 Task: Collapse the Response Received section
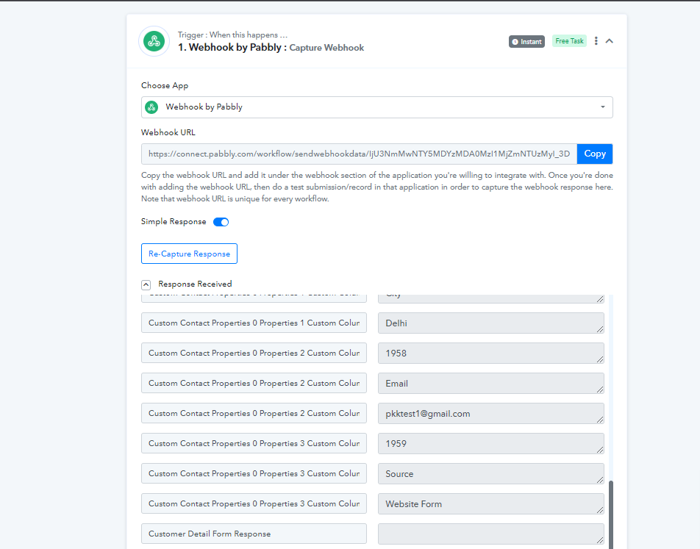[146, 284]
